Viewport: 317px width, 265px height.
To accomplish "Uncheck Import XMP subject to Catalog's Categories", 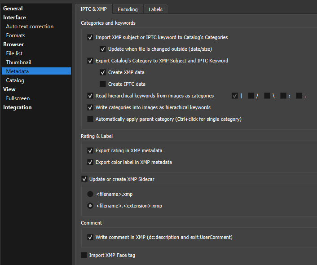I will (90, 38).
